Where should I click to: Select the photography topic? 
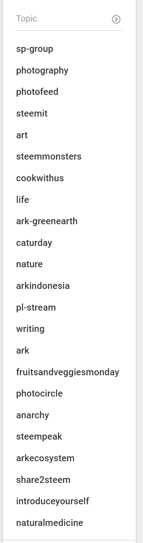coord(42,71)
